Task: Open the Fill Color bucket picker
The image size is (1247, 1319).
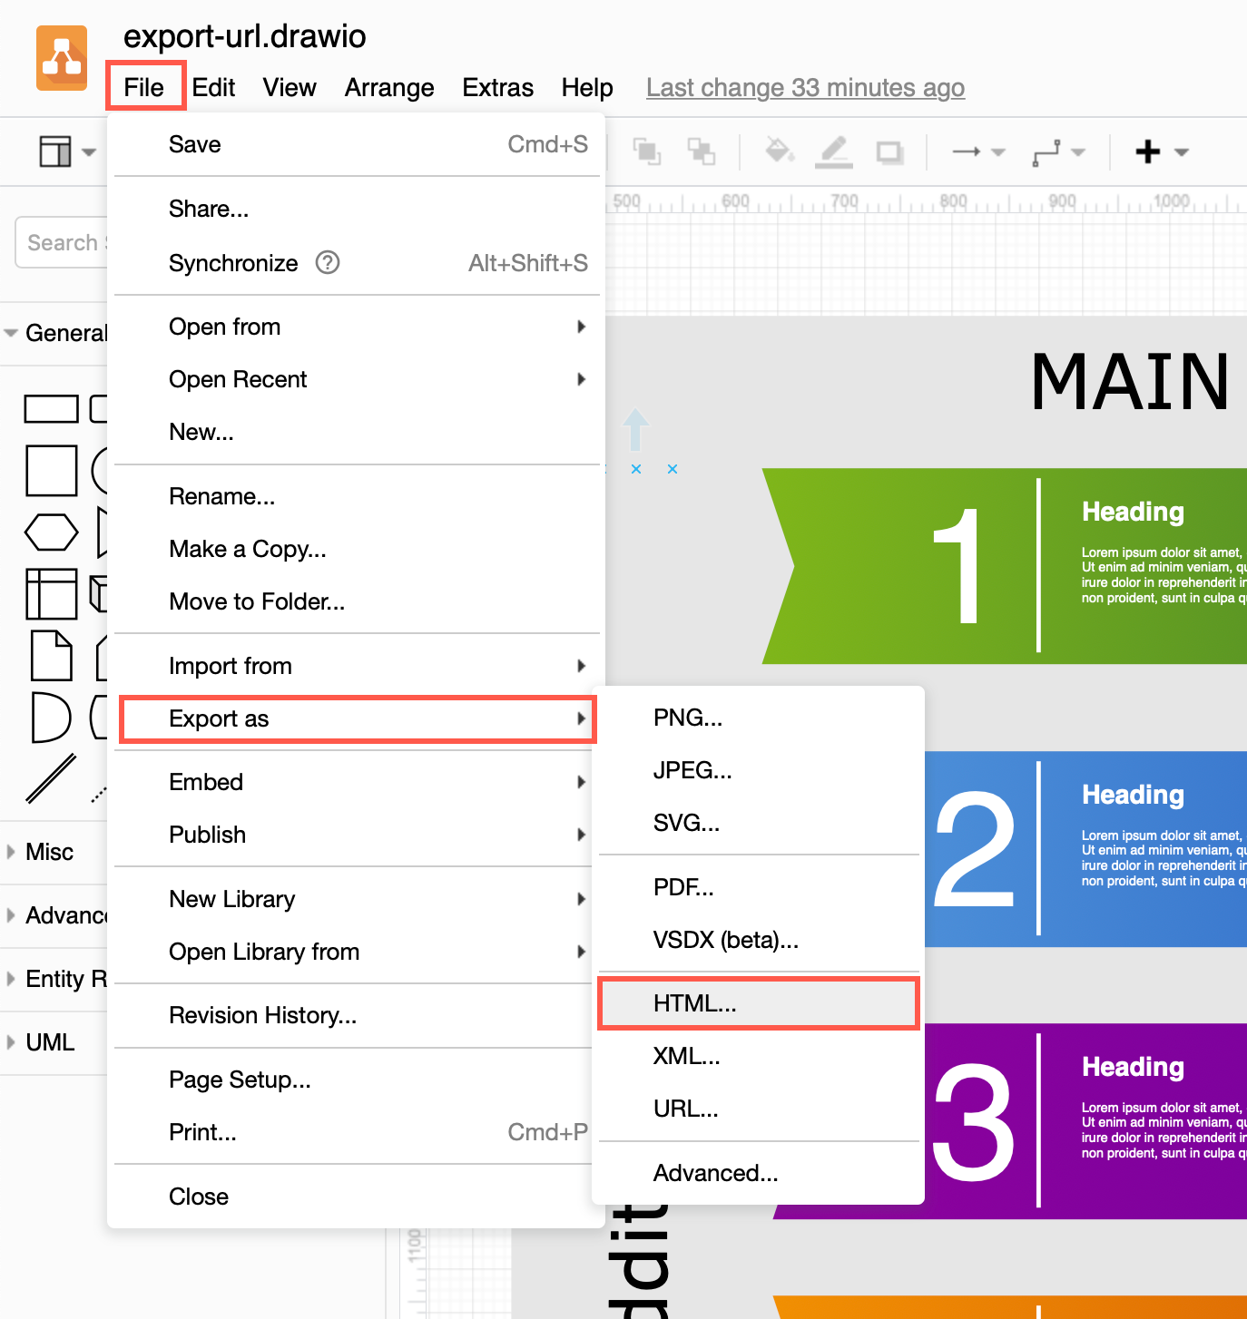Action: pos(779,151)
